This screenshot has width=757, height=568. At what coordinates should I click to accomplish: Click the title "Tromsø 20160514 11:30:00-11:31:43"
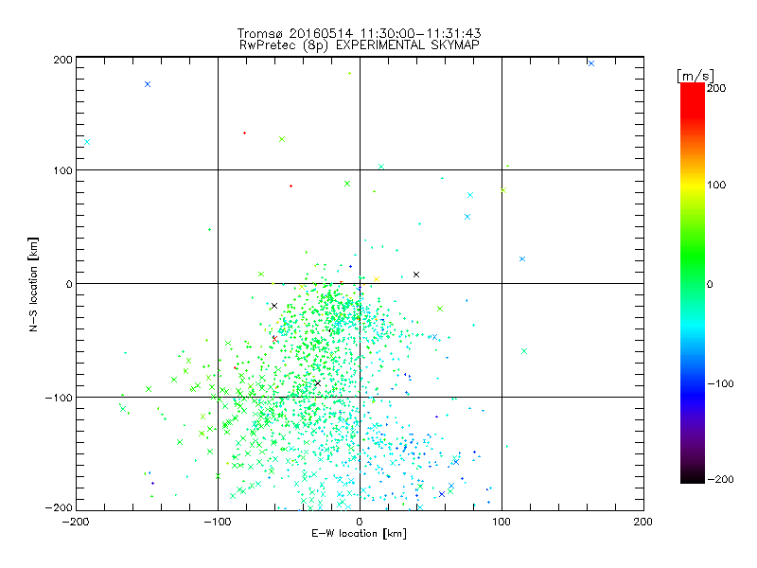point(359,33)
